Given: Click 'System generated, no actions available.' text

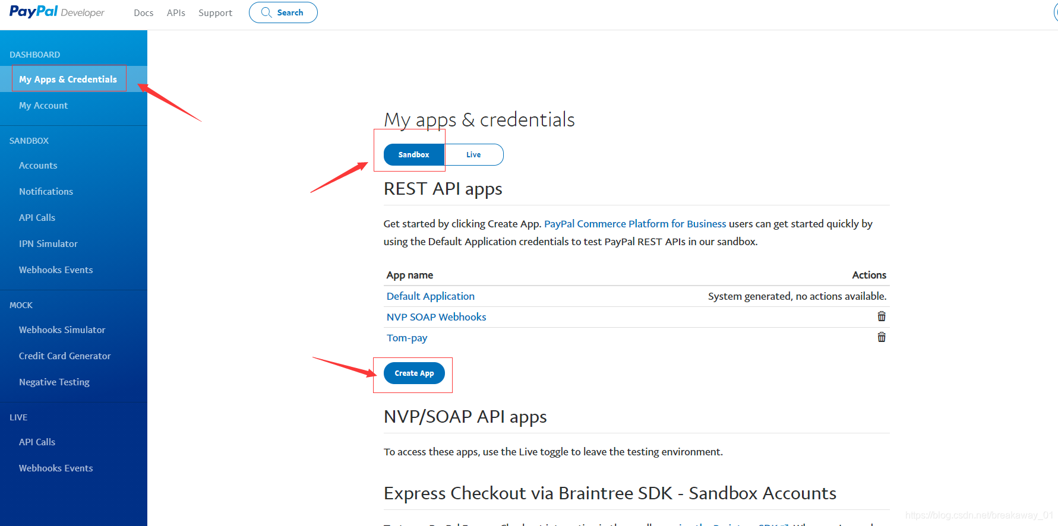Looking at the screenshot, I should (x=797, y=296).
